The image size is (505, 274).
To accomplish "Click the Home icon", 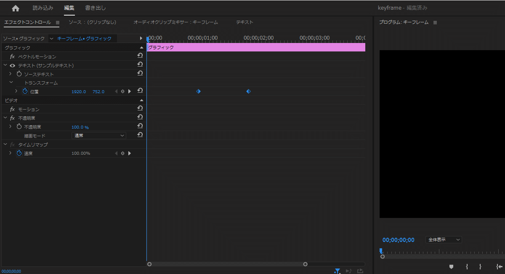I will point(16,8).
